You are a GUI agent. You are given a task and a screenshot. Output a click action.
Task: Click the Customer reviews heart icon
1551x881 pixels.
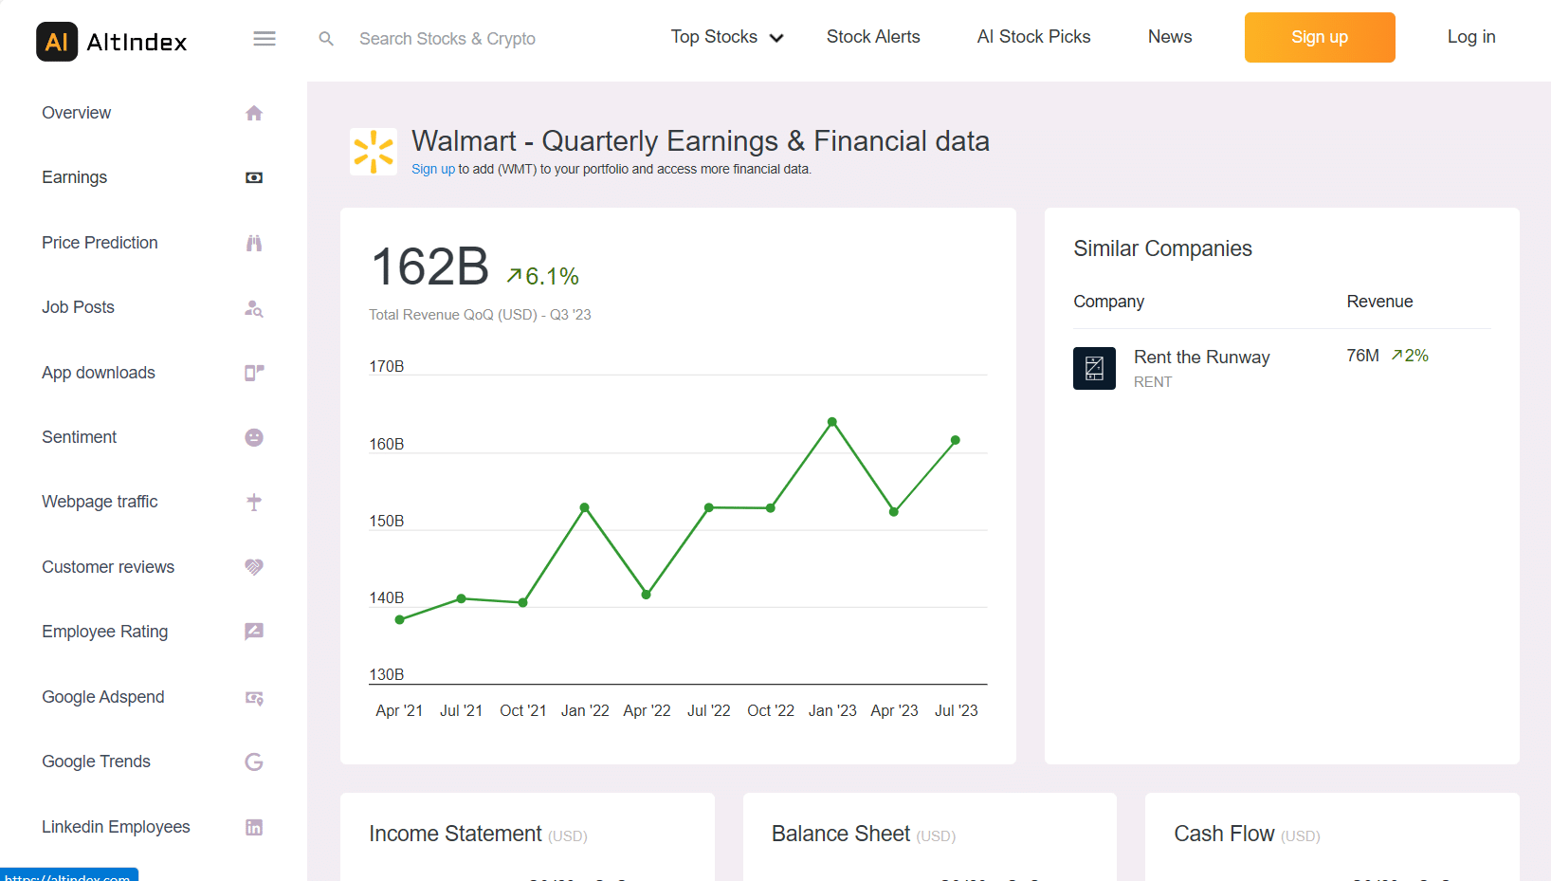pos(254,567)
